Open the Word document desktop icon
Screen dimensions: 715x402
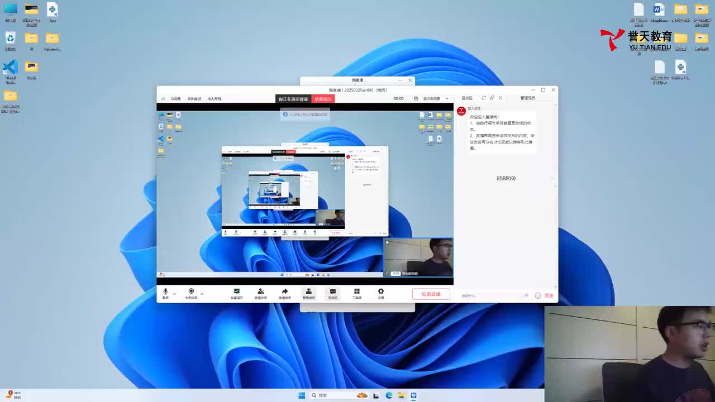pyautogui.click(x=659, y=12)
